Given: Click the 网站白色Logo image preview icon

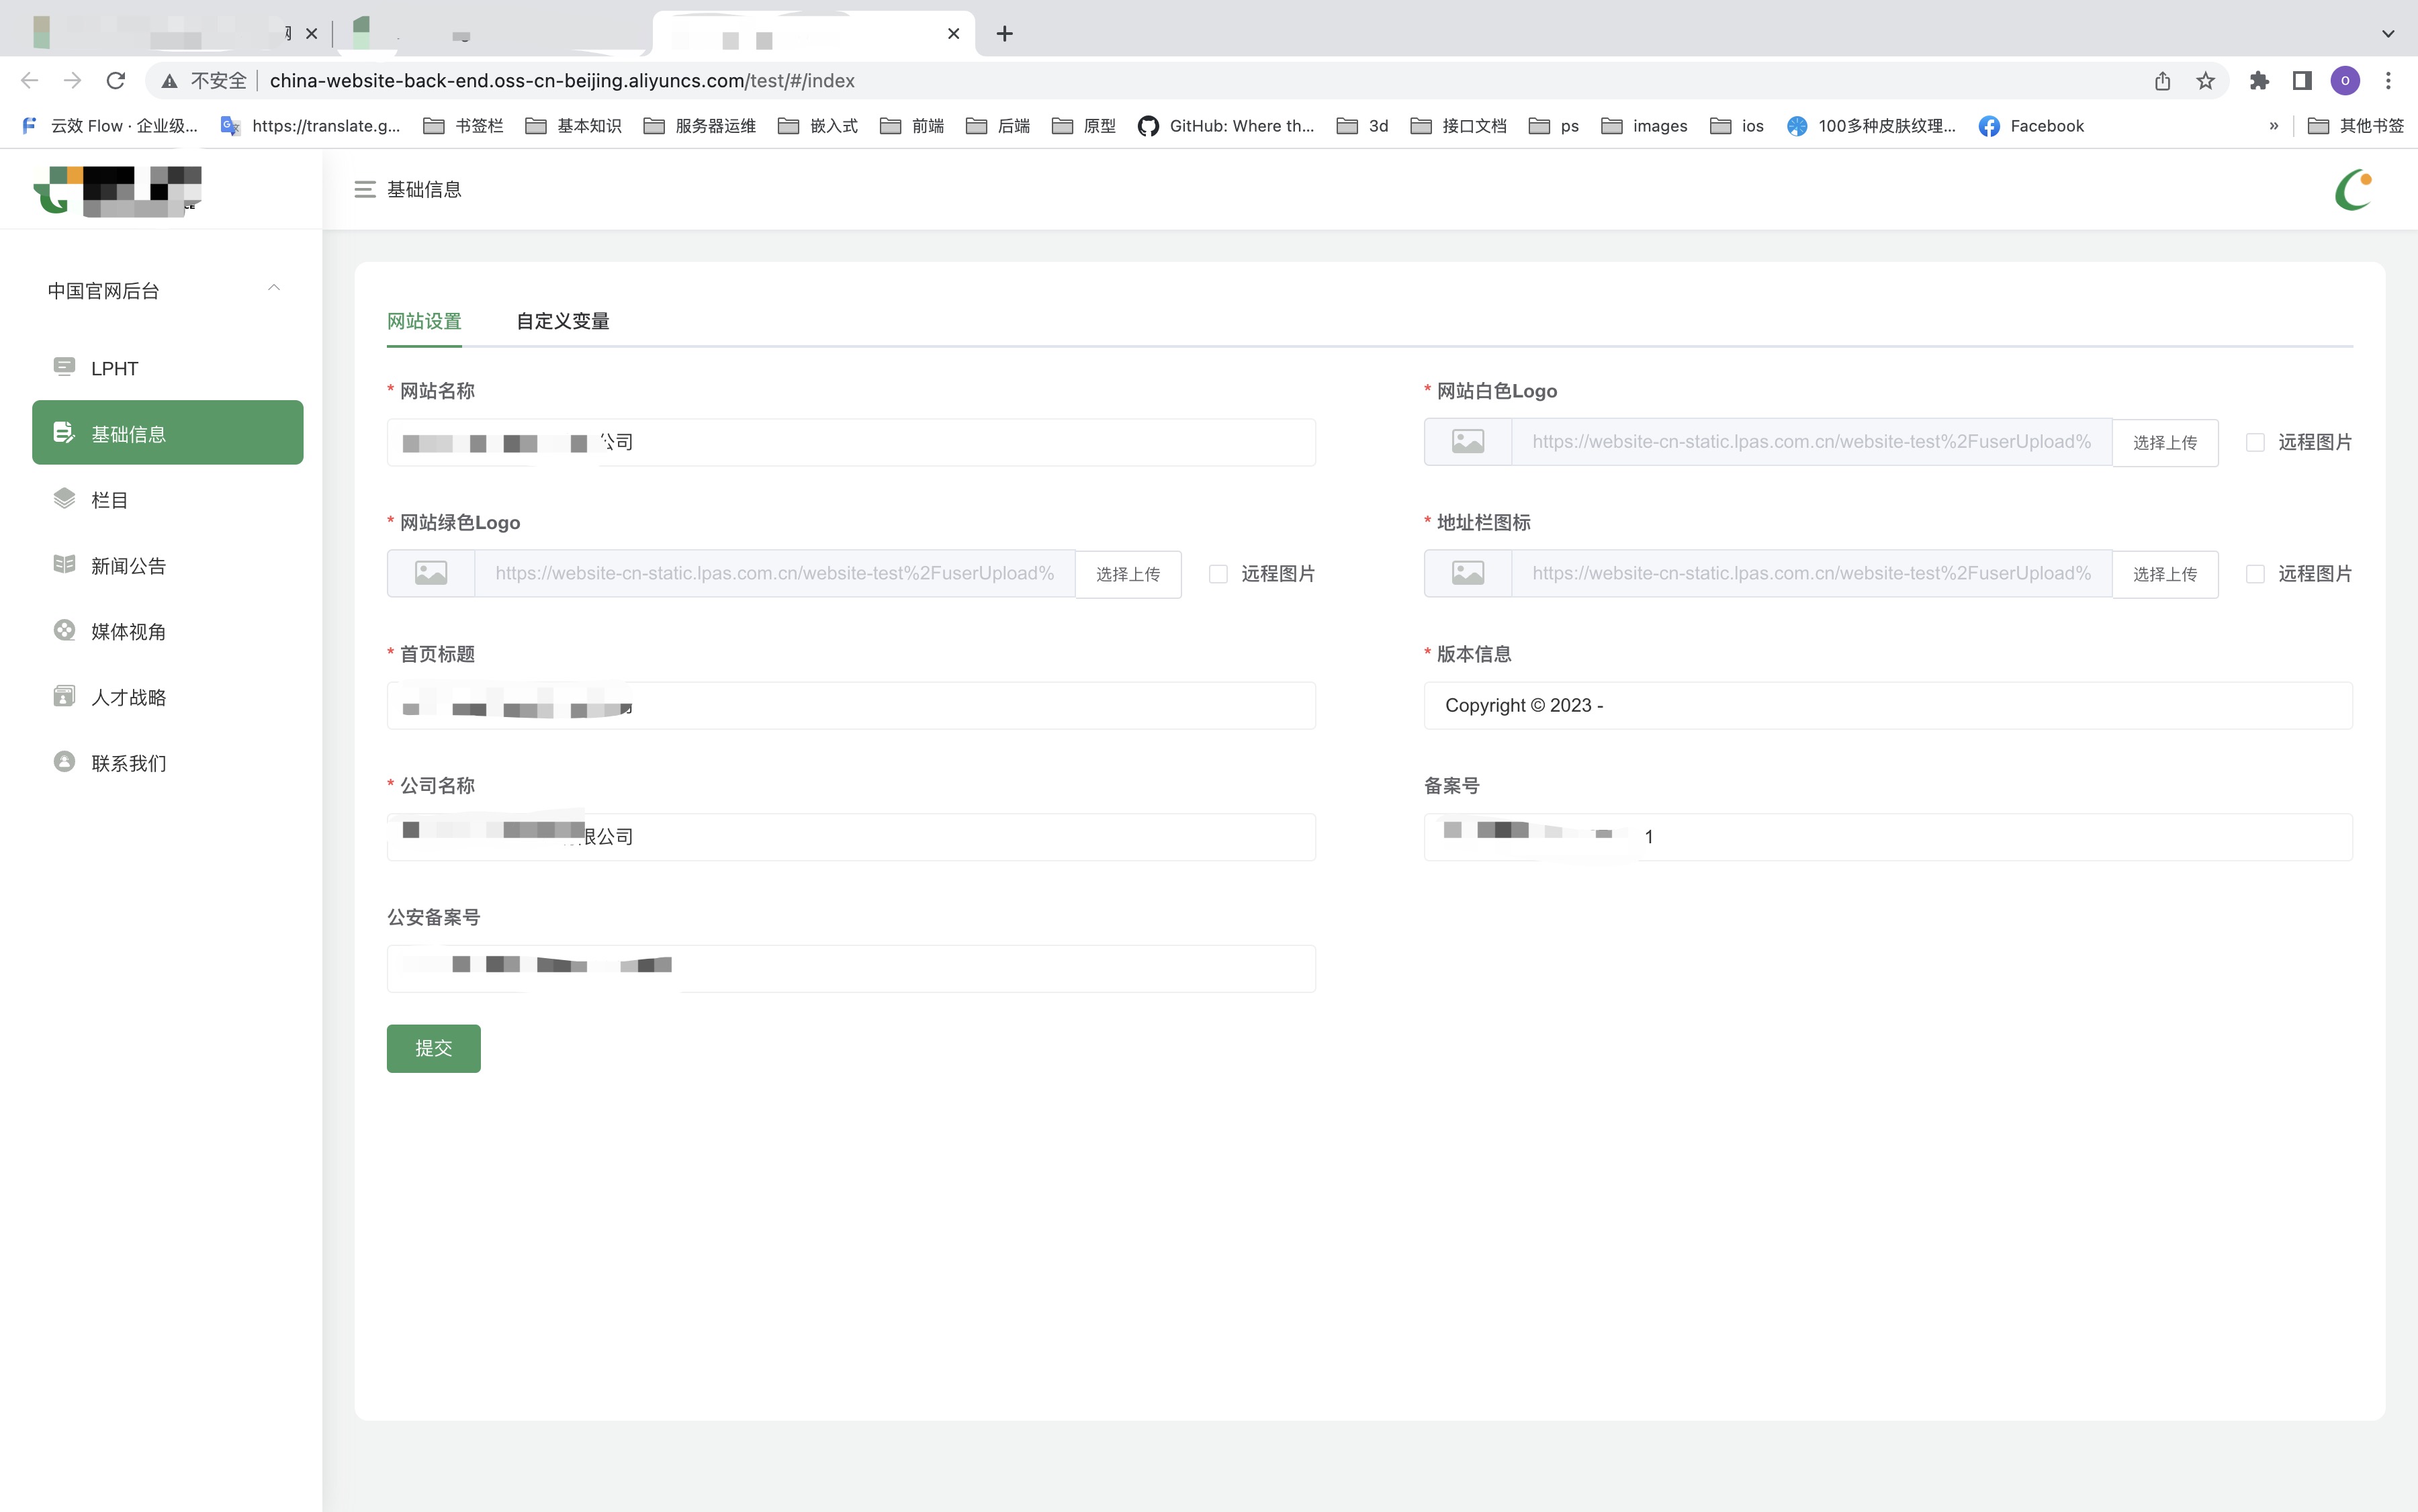Looking at the screenshot, I should [1468, 442].
